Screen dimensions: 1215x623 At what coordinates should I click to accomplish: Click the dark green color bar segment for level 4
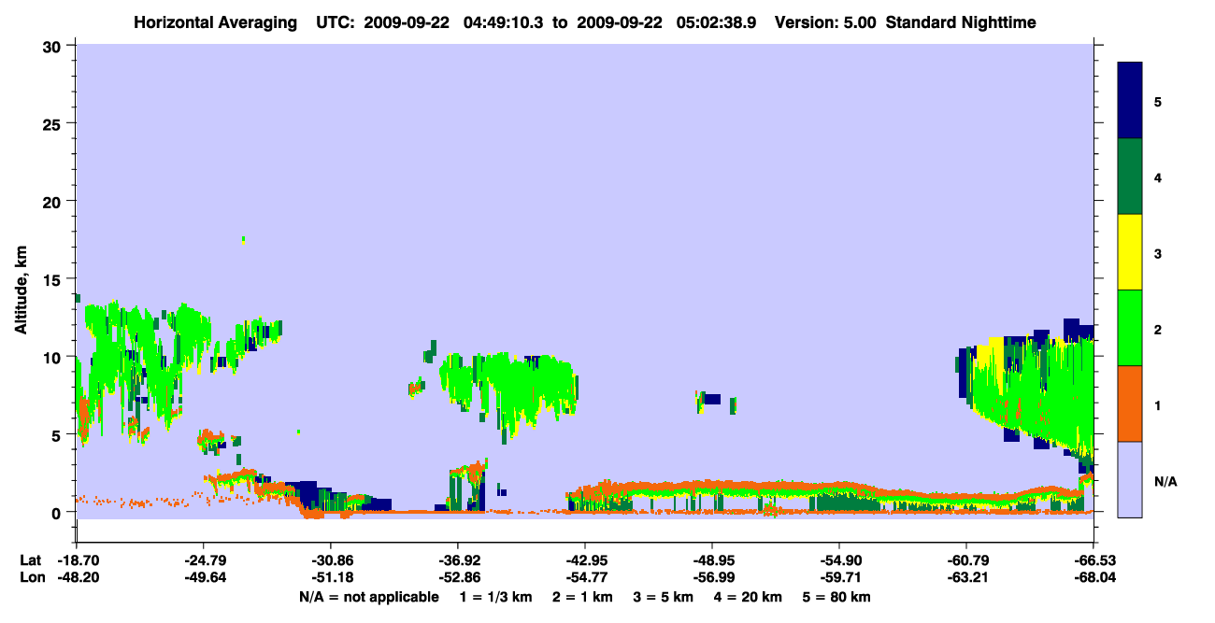click(1130, 177)
